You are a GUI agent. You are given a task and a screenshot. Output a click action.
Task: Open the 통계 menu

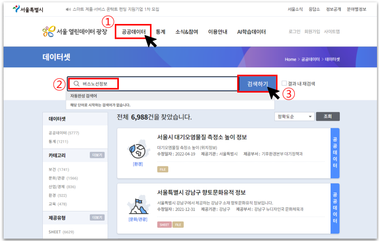tap(161, 32)
